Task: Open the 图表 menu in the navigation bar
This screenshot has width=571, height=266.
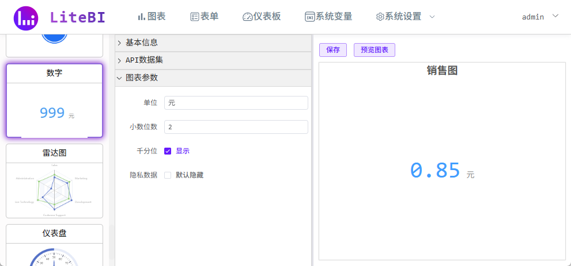Action: click(x=152, y=16)
